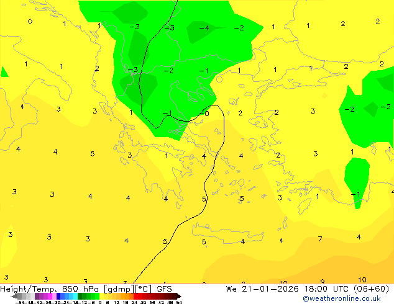
Task: Click the "(06+60)" forecast run label
Action: tap(372, 289)
